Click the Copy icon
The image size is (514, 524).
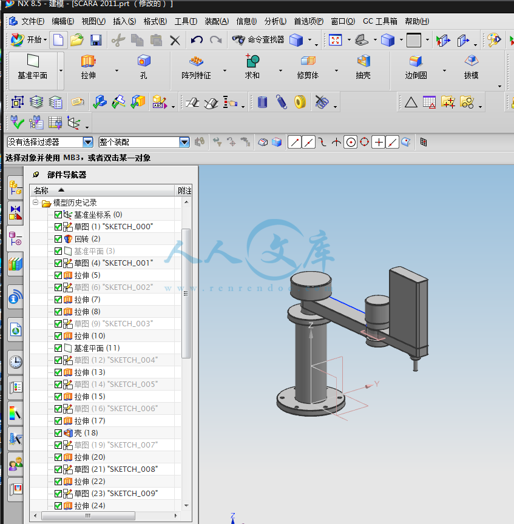(x=137, y=40)
